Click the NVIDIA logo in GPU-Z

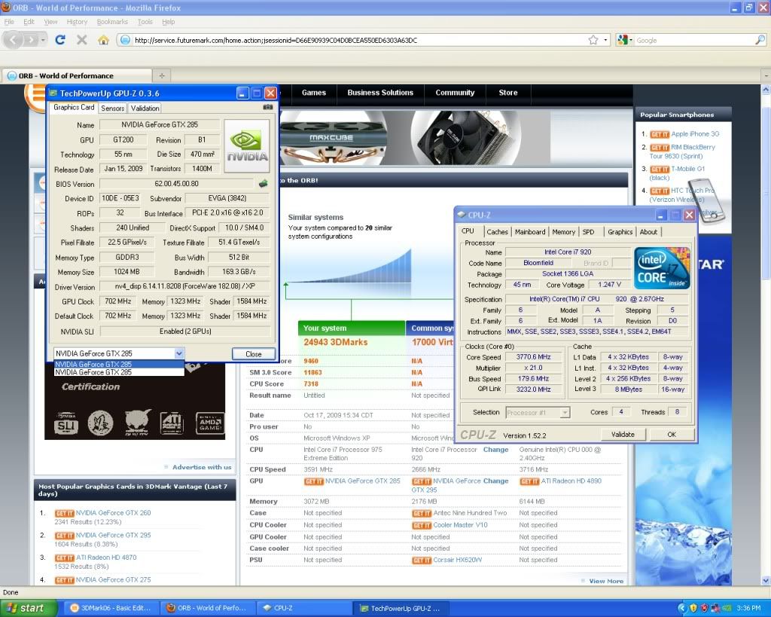click(247, 145)
